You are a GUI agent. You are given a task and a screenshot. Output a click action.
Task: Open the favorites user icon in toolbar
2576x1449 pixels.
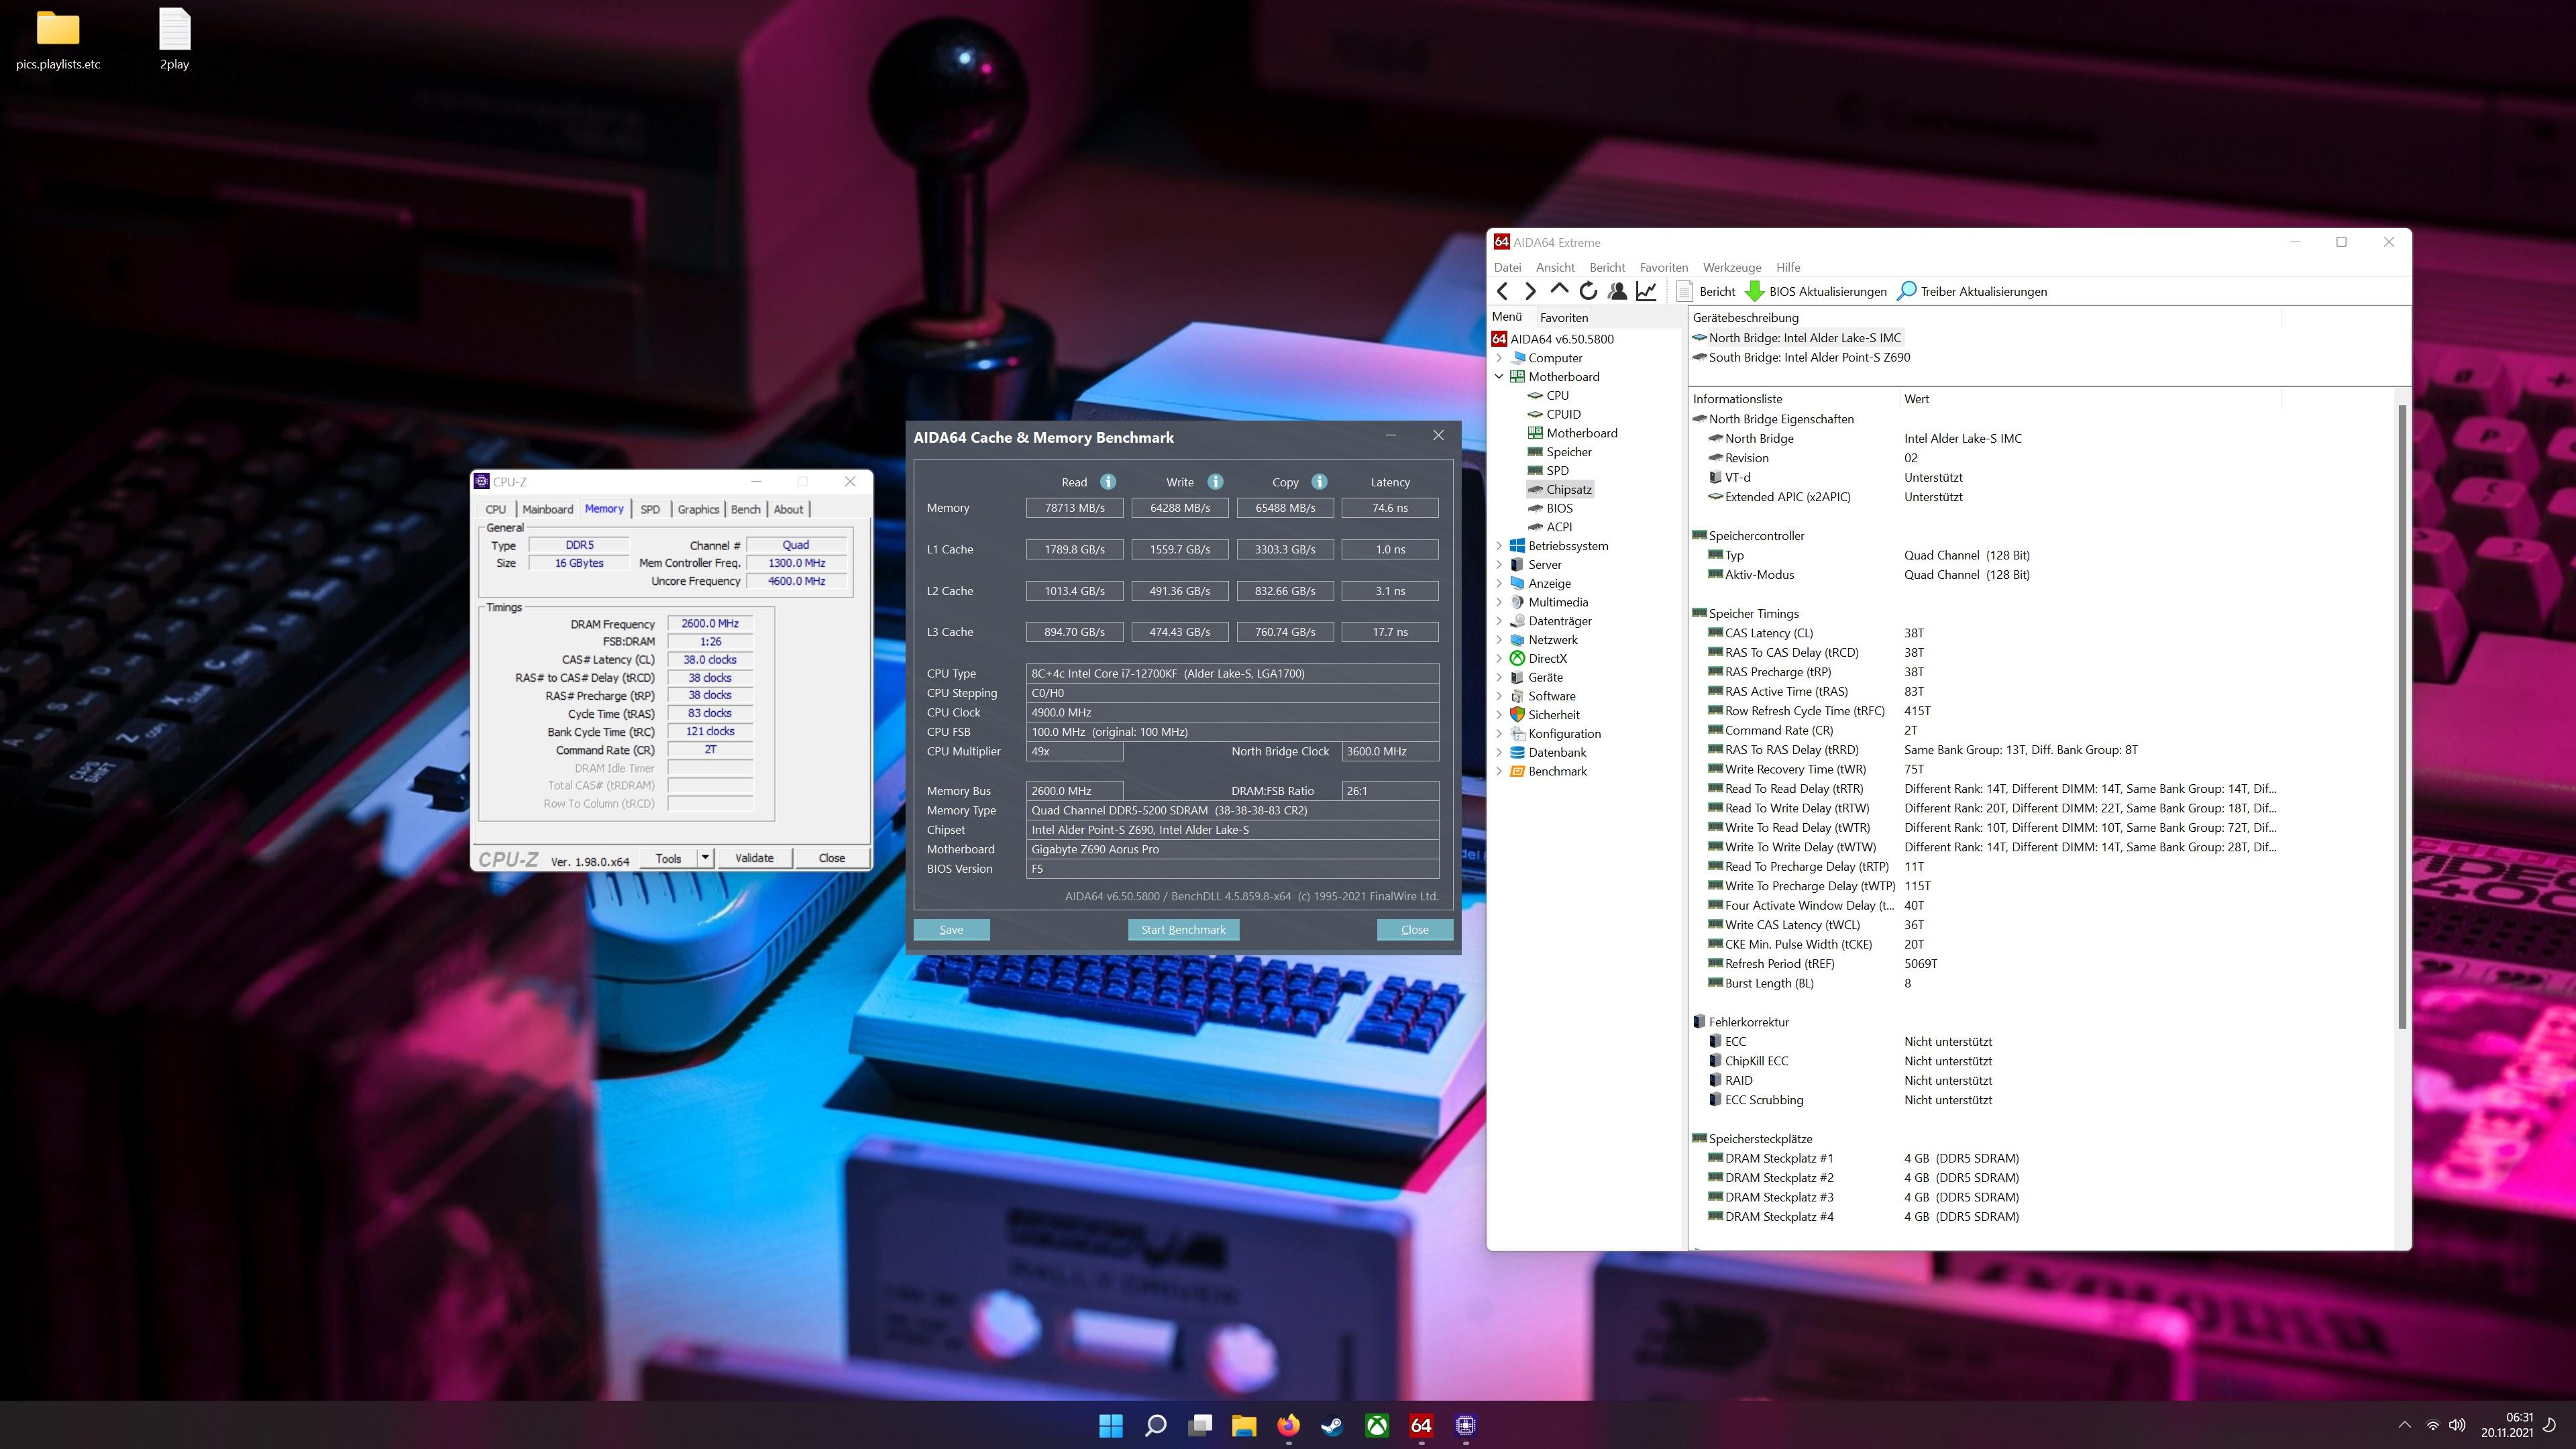coord(1617,291)
